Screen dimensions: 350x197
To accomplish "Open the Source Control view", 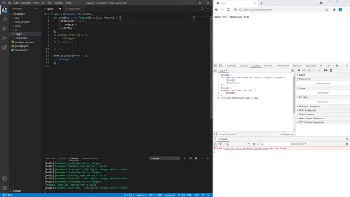I will coord(4,29).
